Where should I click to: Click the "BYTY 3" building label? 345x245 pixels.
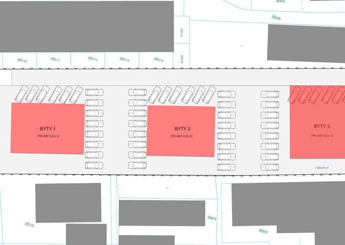point(322,126)
